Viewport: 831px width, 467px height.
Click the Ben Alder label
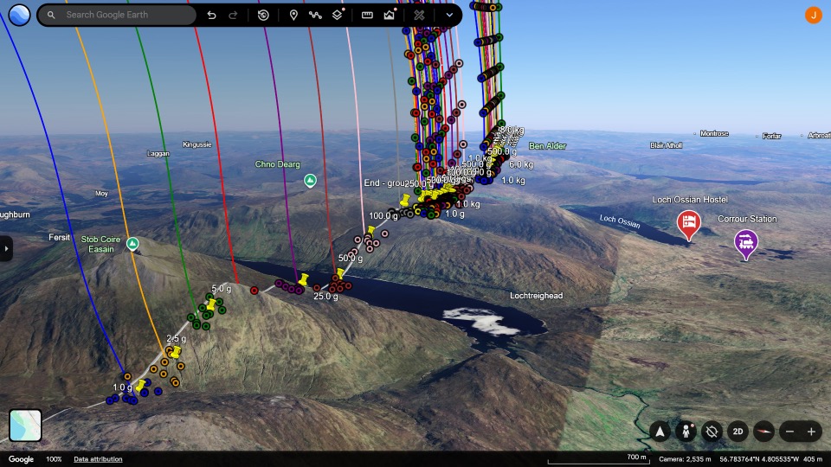[547, 145]
